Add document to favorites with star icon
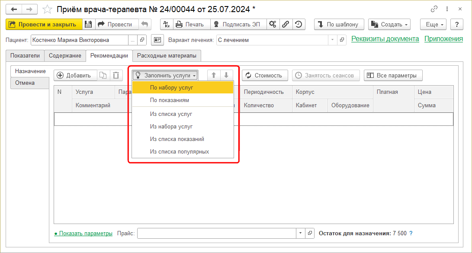Screen dimensions: 472x253 pyautogui.click(x=47, y=10)
